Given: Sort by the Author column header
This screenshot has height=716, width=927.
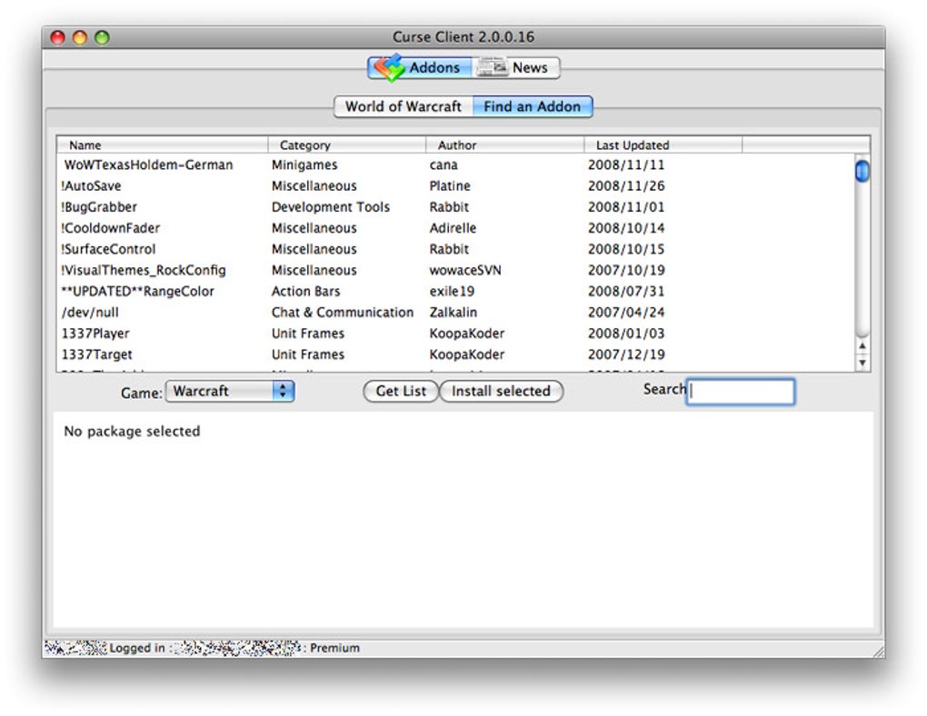Looking at the screenshot, I should [x=505, y=144].
